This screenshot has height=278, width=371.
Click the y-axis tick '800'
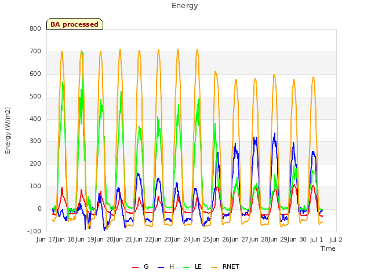coord(35,29)
